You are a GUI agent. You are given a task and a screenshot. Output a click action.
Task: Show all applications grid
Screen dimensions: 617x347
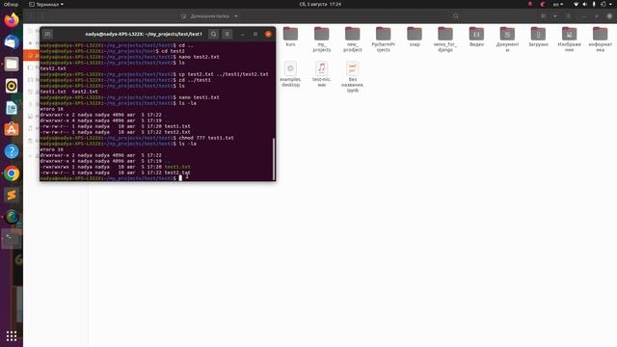pos(12,335)
